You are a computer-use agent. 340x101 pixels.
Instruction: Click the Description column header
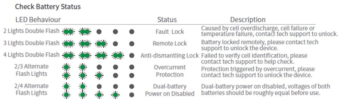point(248,20)
